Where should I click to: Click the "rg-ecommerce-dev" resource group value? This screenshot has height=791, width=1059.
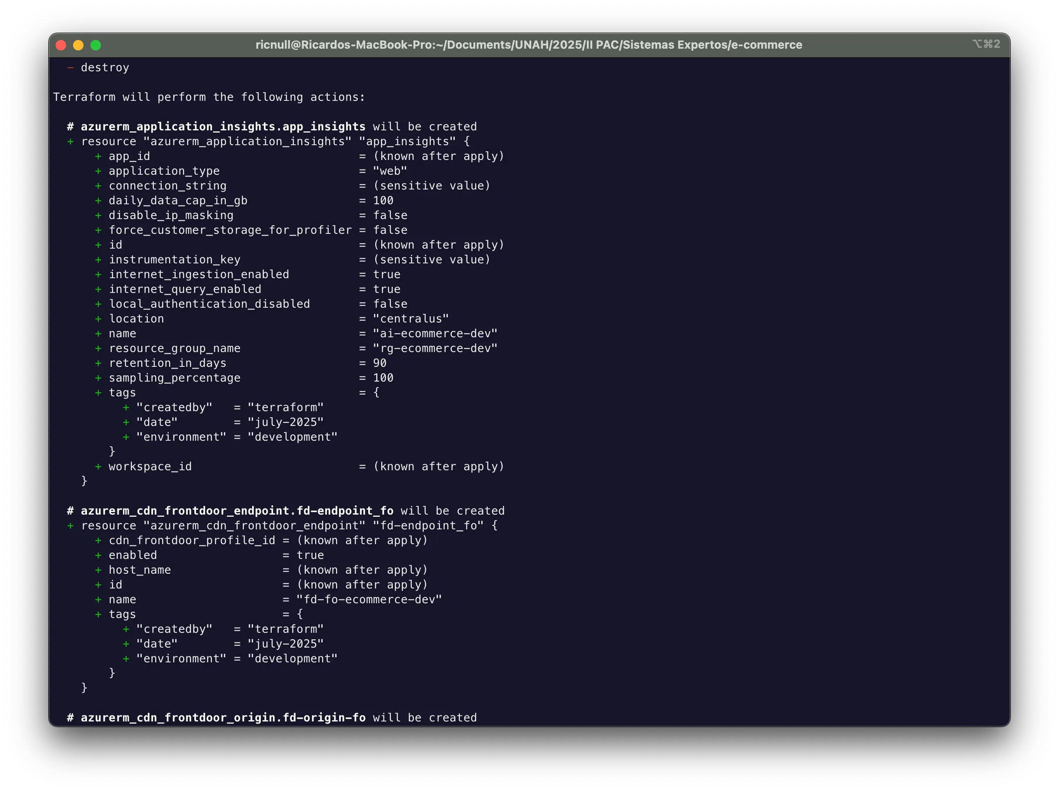coord(435,349)
